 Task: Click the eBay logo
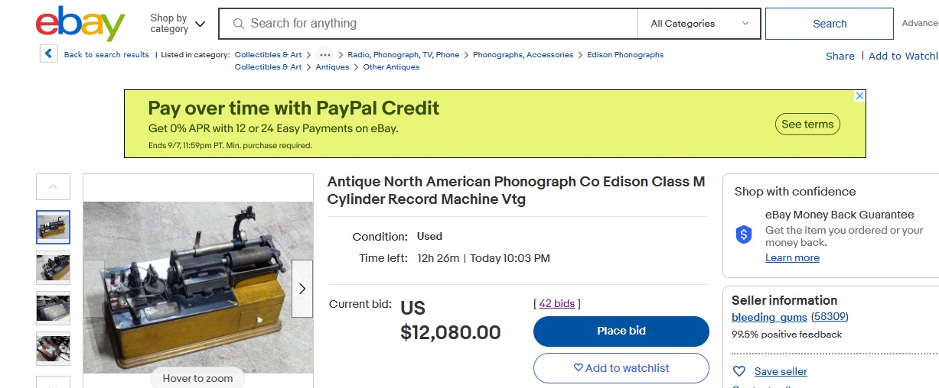tap(80, 24)
